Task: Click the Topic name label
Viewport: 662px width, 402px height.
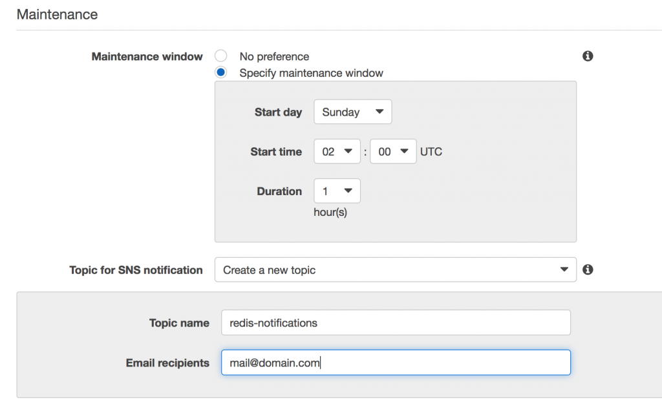Action: point(179,323)
